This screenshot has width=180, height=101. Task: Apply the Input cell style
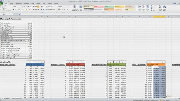click(x=109, y=9)
